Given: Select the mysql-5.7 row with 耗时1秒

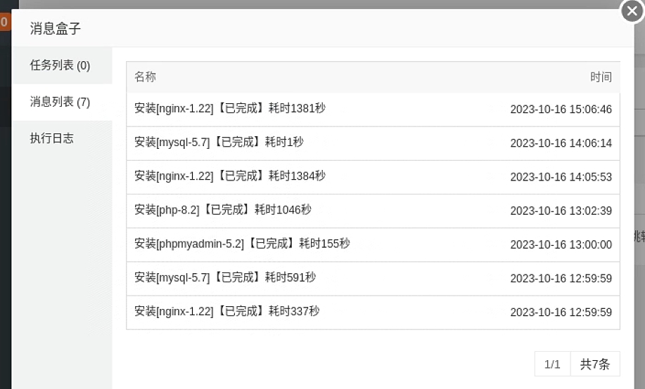Looking at the screenshot, I should [x=373, y=143].
